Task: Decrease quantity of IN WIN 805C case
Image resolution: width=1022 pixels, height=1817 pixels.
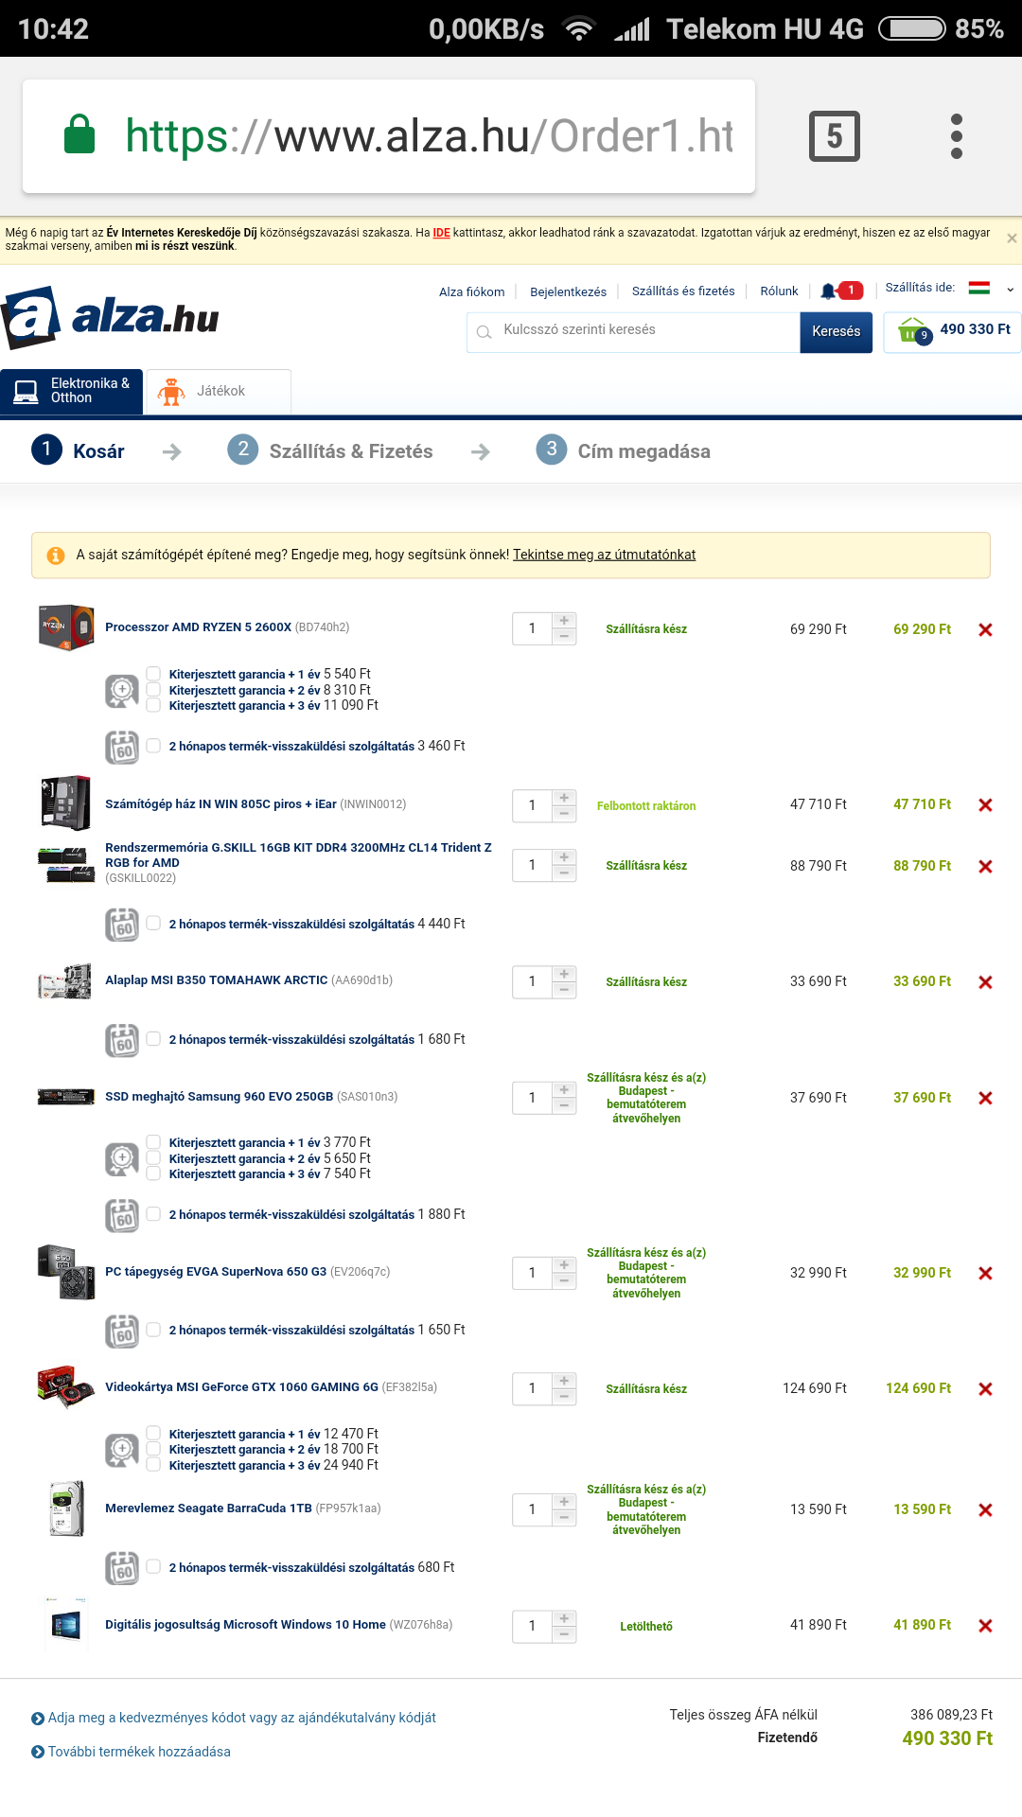Action: [564, 813]
